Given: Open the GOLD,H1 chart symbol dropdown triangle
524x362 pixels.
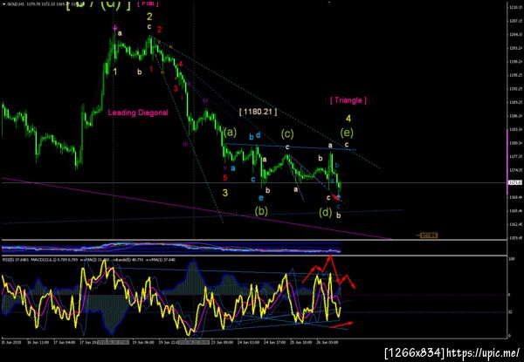Looking at the screenshot, I should pos(3,5).
